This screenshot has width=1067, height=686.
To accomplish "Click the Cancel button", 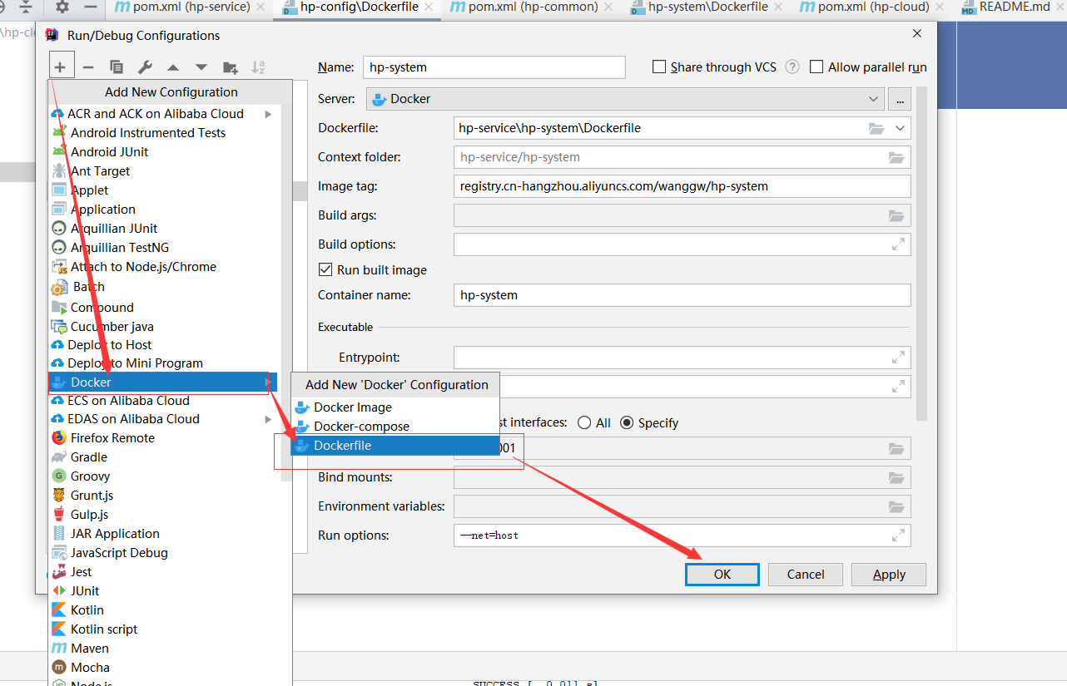I will click(x=806, y=575).
